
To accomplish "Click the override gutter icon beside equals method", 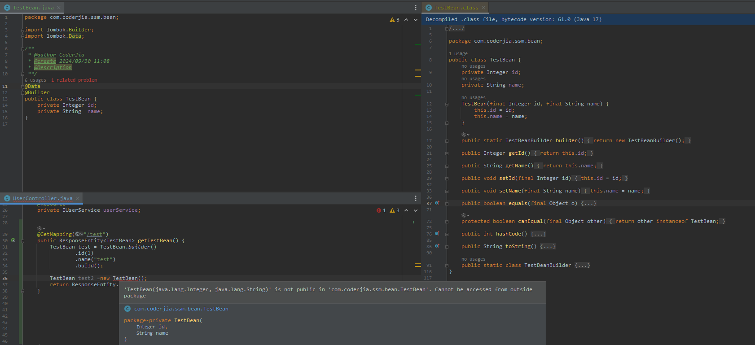I will click(x=437, y=203).
